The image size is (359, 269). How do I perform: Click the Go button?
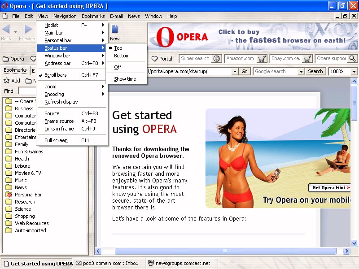(245, 71)
